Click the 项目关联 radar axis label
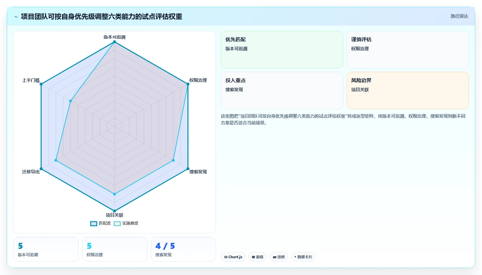This screenshot has width=482, height=275. click(115, 215)
